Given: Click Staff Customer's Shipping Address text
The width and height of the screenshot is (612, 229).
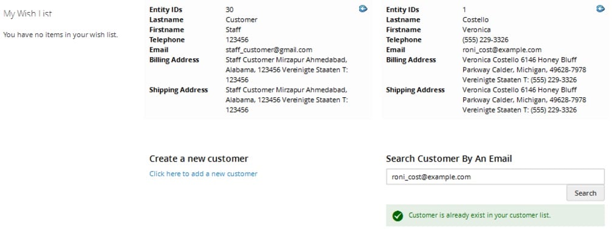Looking at the screenshot, I should [287, 100].
